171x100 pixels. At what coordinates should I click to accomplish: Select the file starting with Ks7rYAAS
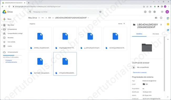[x=40, y=64]
